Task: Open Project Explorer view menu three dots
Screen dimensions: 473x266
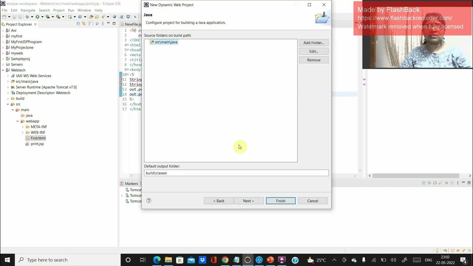Action: 103,24
